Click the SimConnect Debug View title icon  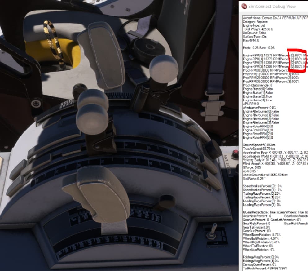tap(244, 6)
